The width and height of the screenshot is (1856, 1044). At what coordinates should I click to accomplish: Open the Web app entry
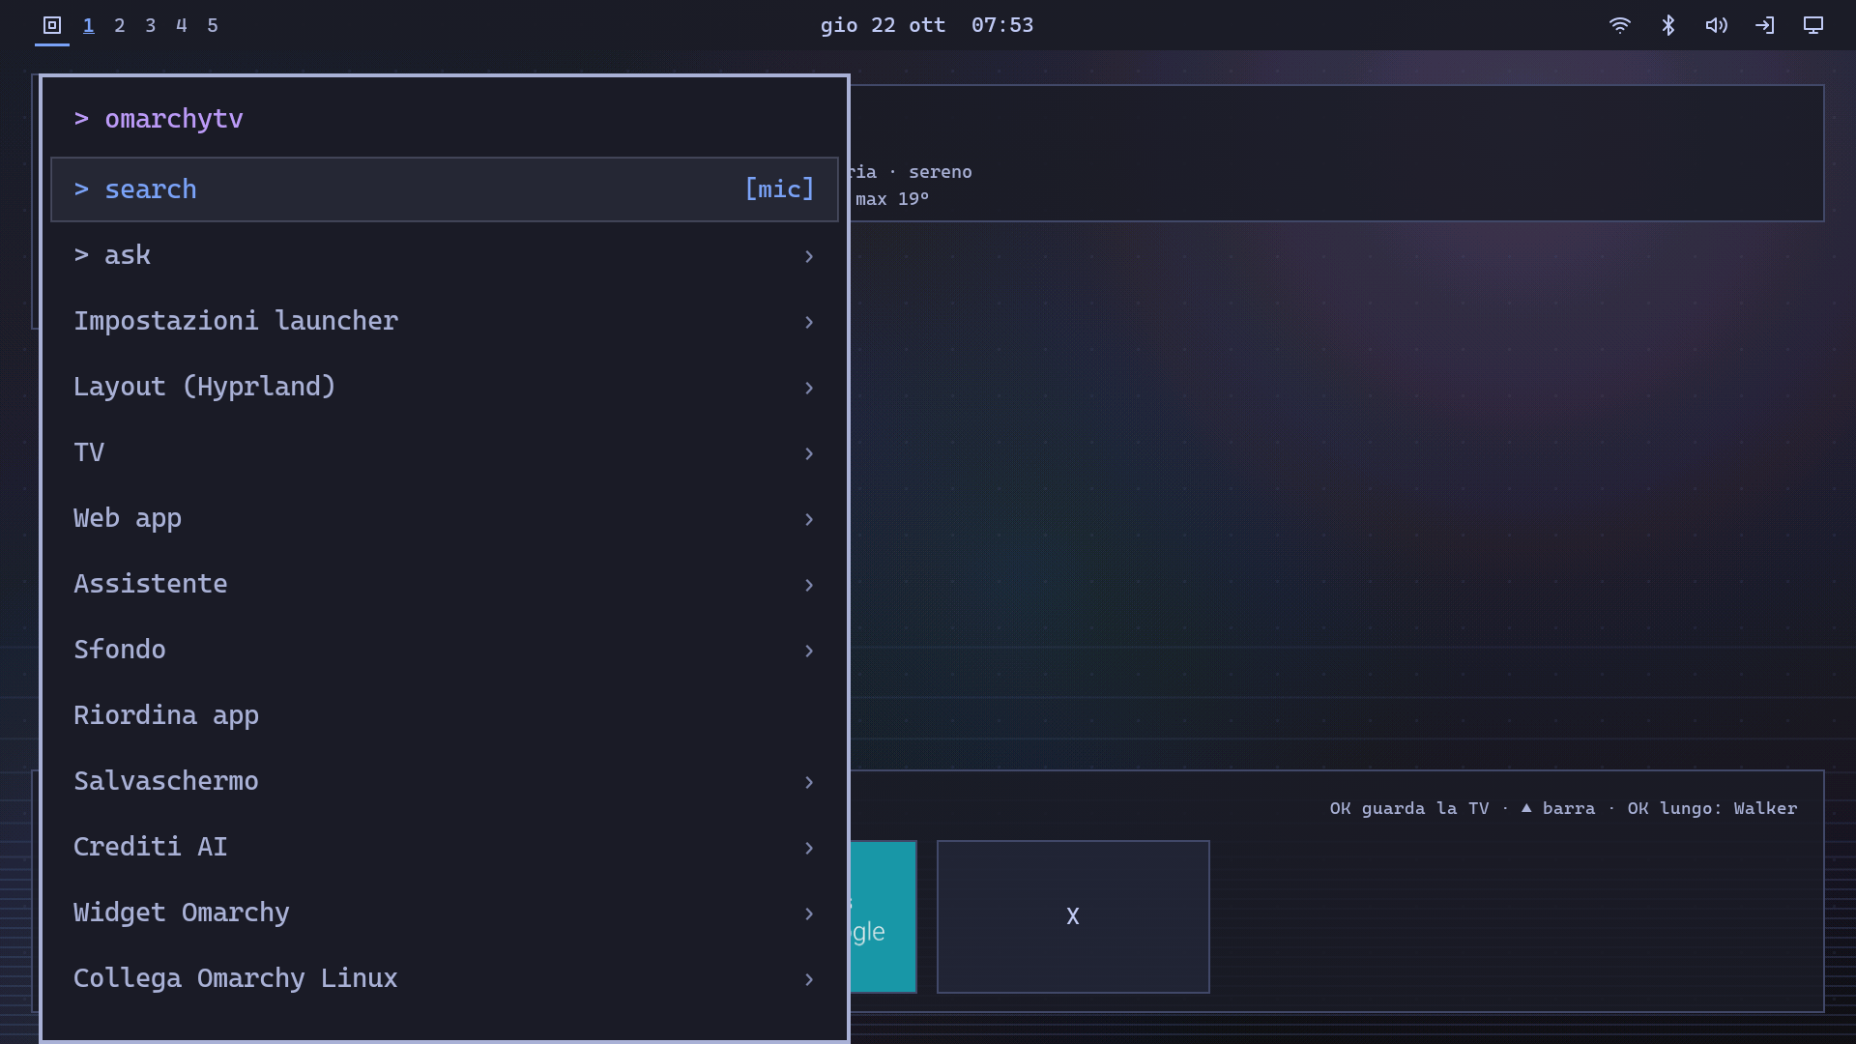coord(445,518)
